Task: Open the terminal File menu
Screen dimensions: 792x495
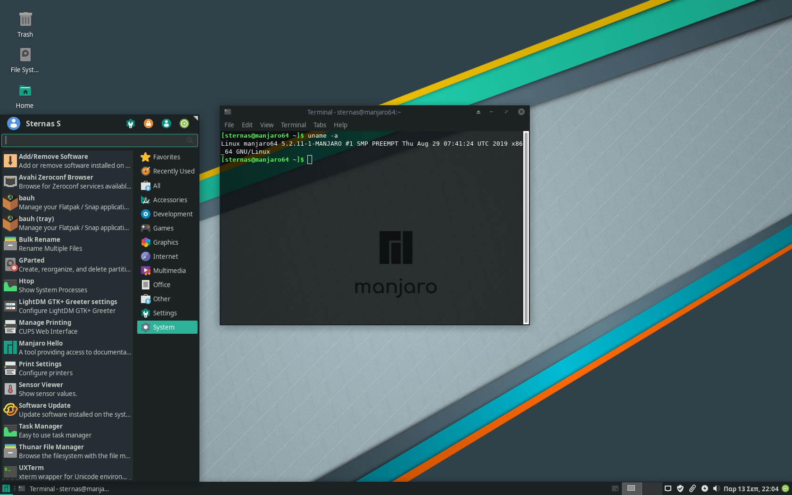Action: point(229,125)
